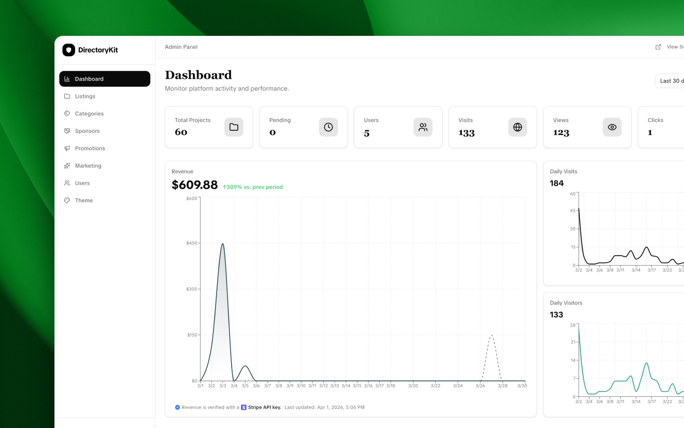Click the blue verified checkmark badge
Screen dimensions: 684x428
coord(177,407)
